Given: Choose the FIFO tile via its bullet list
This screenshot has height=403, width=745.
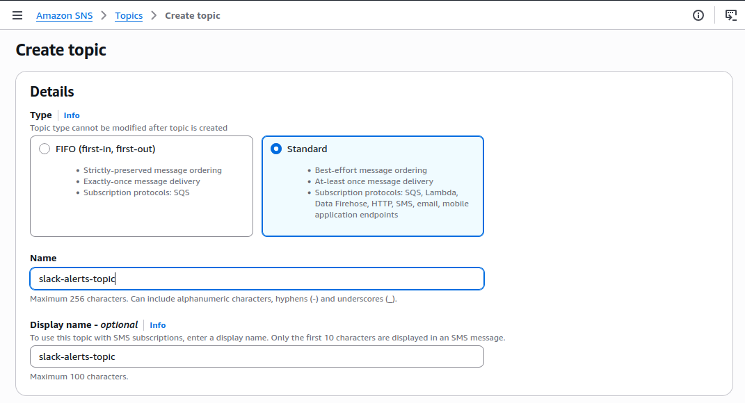Looking at the screenshot, I should (149, 181).
